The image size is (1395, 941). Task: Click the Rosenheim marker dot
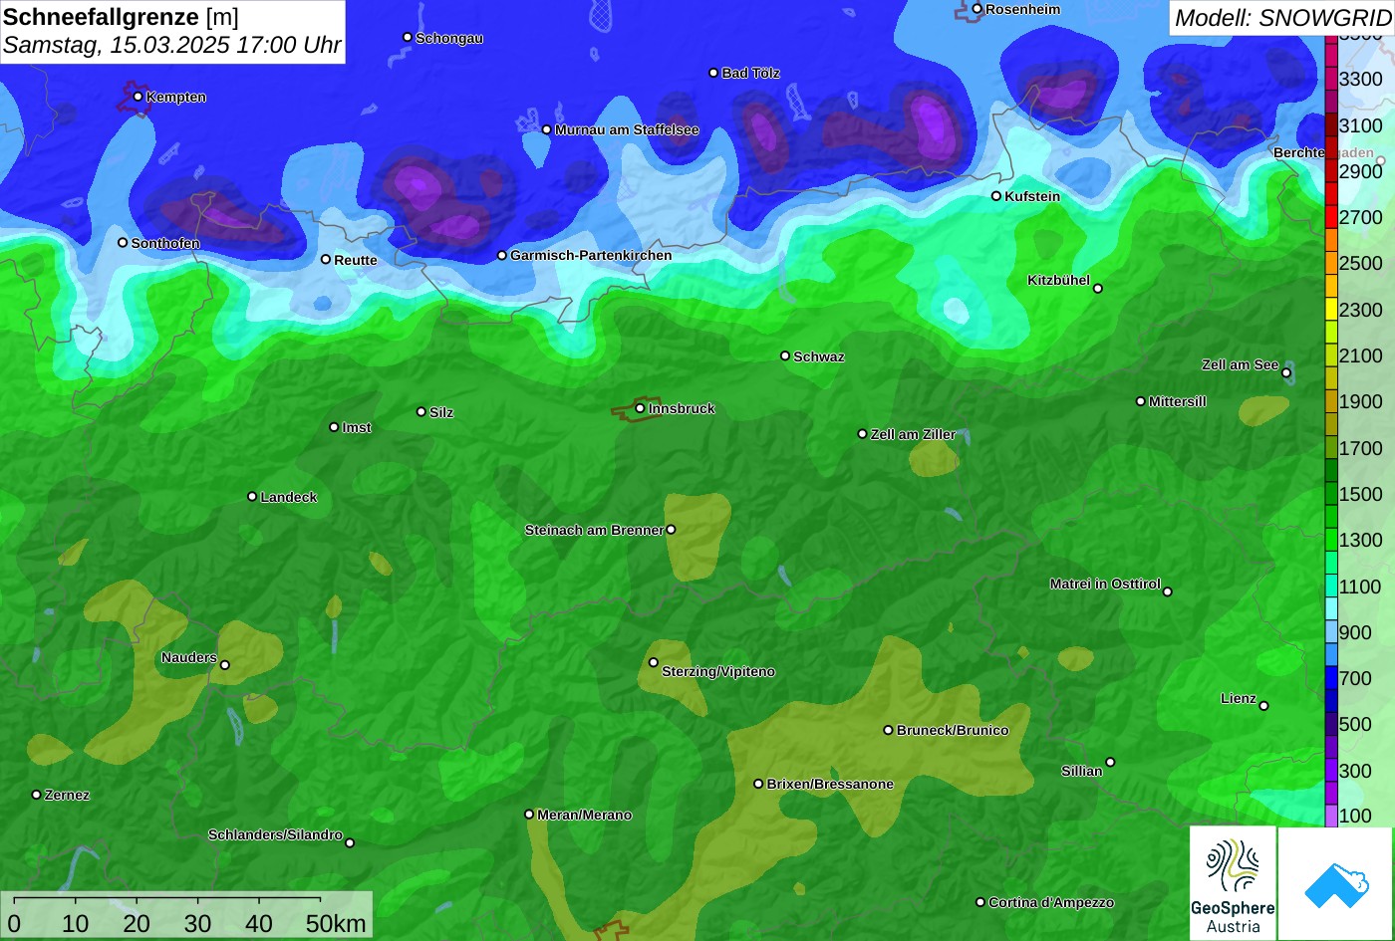(976, 9)
